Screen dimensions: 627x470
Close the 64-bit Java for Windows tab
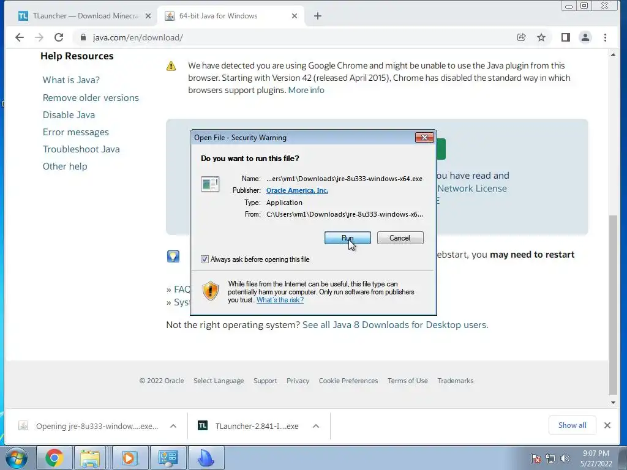coord(295,16)
